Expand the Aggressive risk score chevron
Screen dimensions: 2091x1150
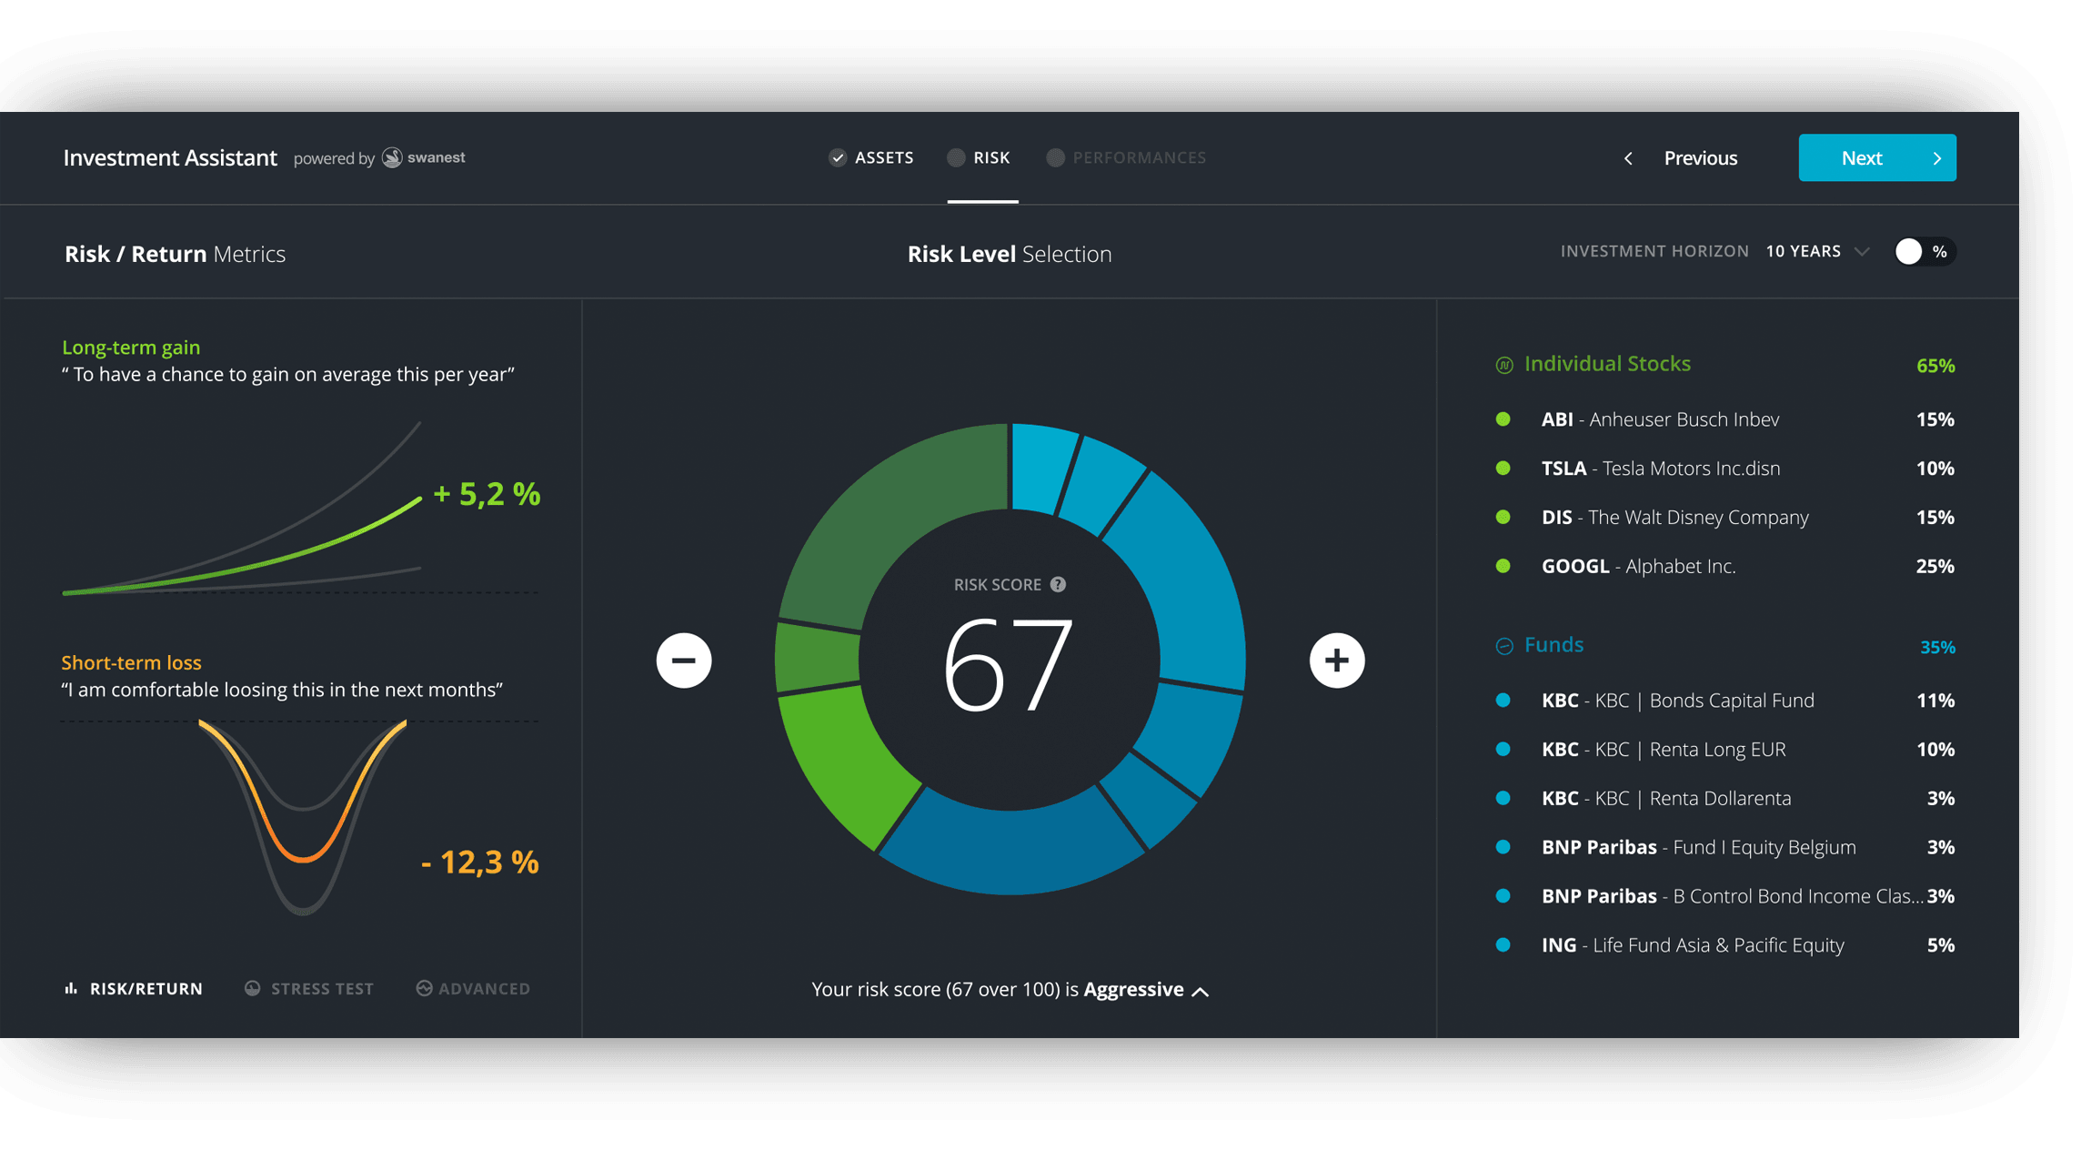coord(1201,991)
